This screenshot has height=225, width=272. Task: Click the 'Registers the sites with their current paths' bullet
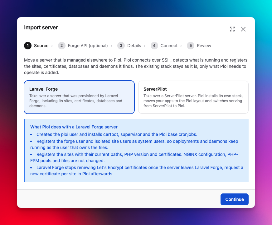[x=134, y=157]
